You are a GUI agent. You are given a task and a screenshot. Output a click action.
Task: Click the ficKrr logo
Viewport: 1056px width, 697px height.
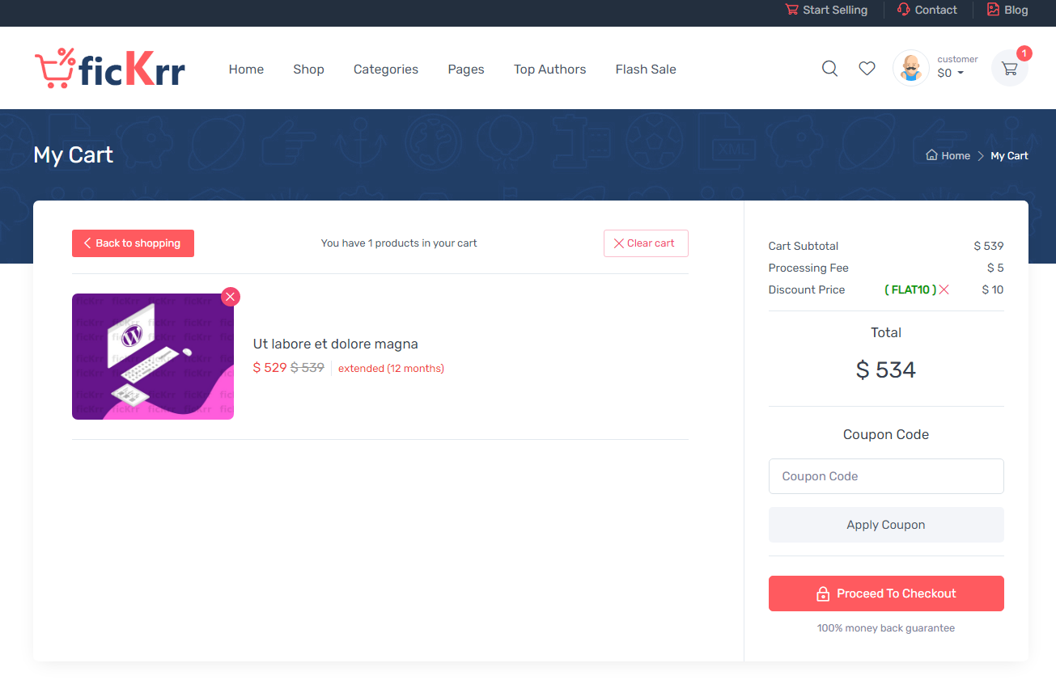pyautogui.click(x=110, y=69)
